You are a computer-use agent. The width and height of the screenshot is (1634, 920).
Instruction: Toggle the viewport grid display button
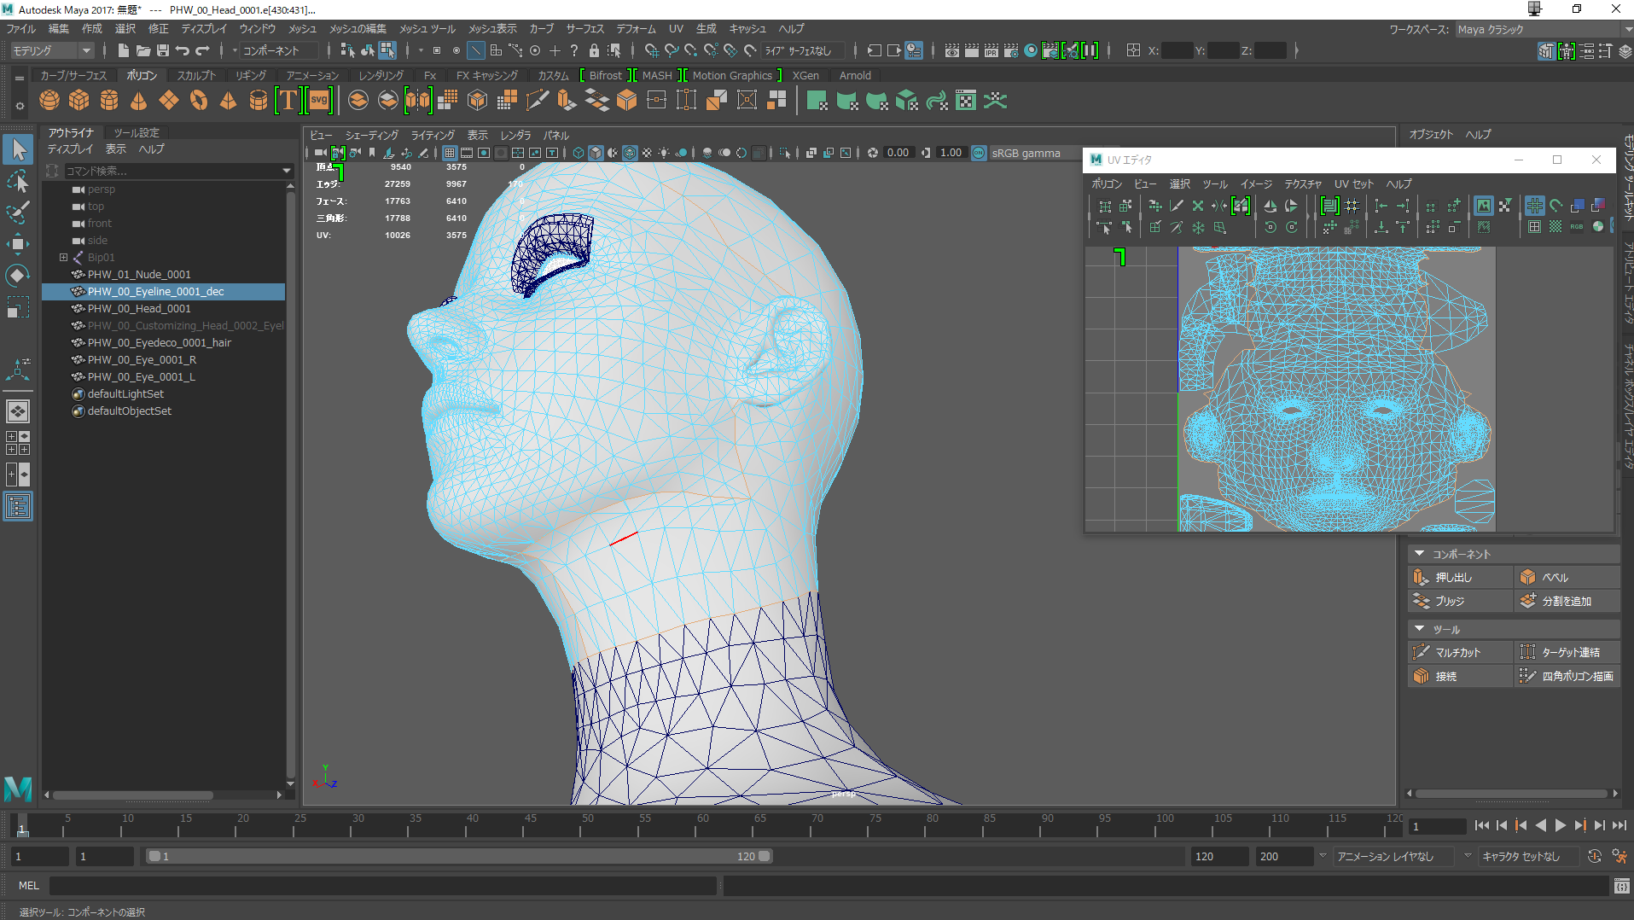(x=450, y=153)
